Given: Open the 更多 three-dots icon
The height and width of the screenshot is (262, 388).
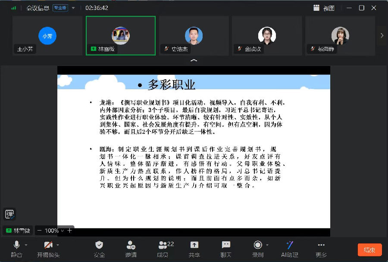Looking at the screenshot, I should tap(321, 245).
